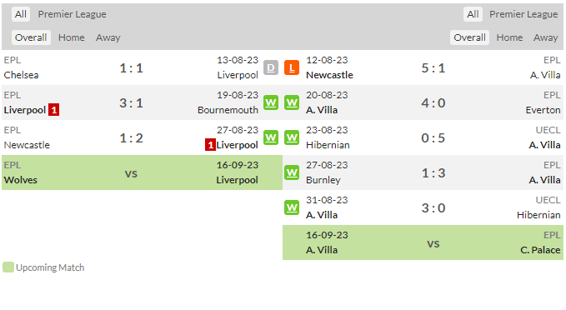Image resolution: width=566 pixels, height=310 pixels.
Task: Click the 5:1 Newcastle vs A. Villa score
Action: [x=433, y=67]
